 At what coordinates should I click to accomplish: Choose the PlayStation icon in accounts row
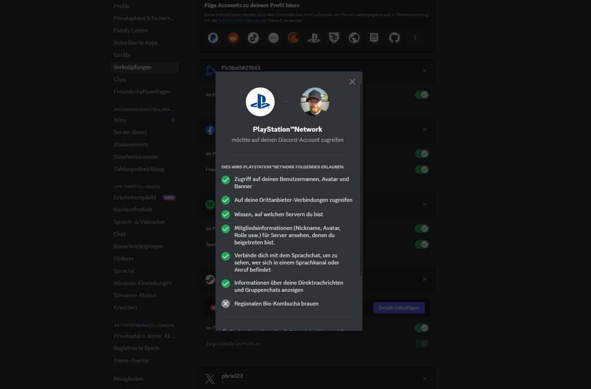coord(314,38)
